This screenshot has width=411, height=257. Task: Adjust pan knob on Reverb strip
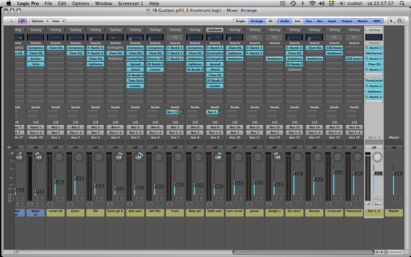318,157
